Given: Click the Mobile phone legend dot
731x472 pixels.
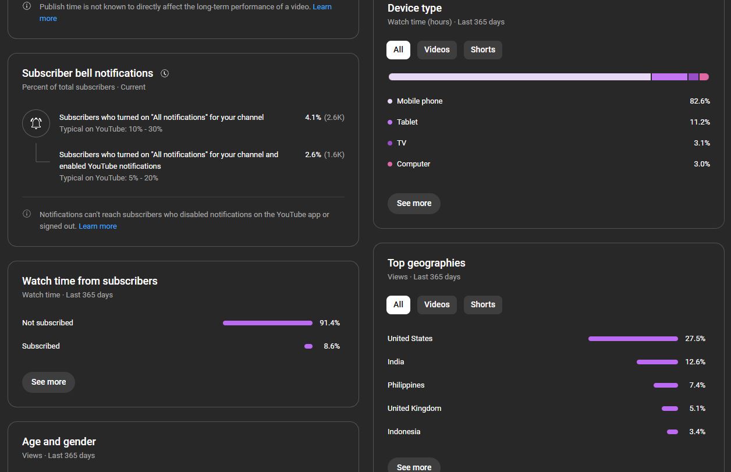Looking at the screenshot, I should coord(390,101).
